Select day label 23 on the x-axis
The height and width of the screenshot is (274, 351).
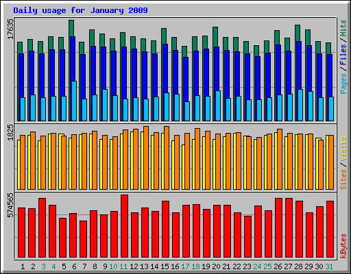[247, 266]
